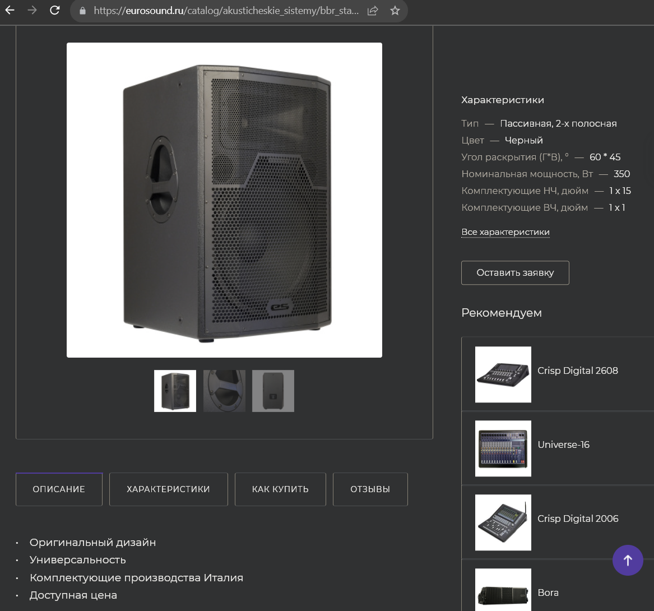Open the ОТЗЫВЫ tab
The image size is (654, 611).
point(370,489)
